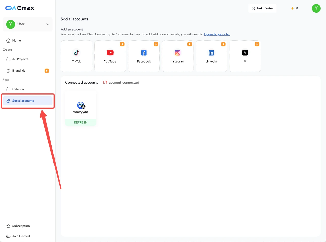The width and height of the screenshot is (326, 242).
Task: Select Social accounts in the sidebar
Action: pos(28,101)
